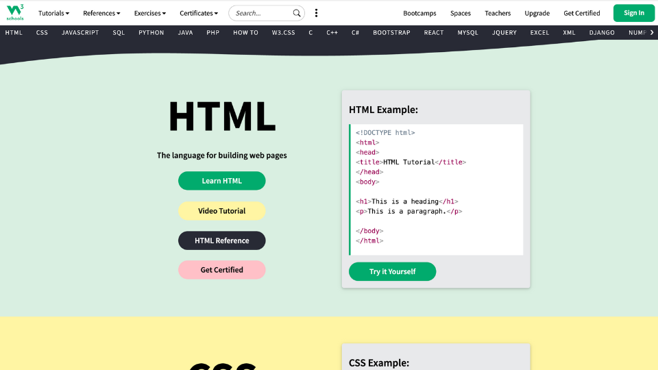Open the three-dot more options menu

pyautogui.click(x=316, y=13)
